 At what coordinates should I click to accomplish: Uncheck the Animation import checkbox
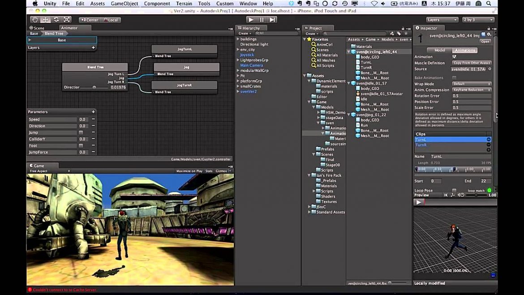click(x=454, y=57)
